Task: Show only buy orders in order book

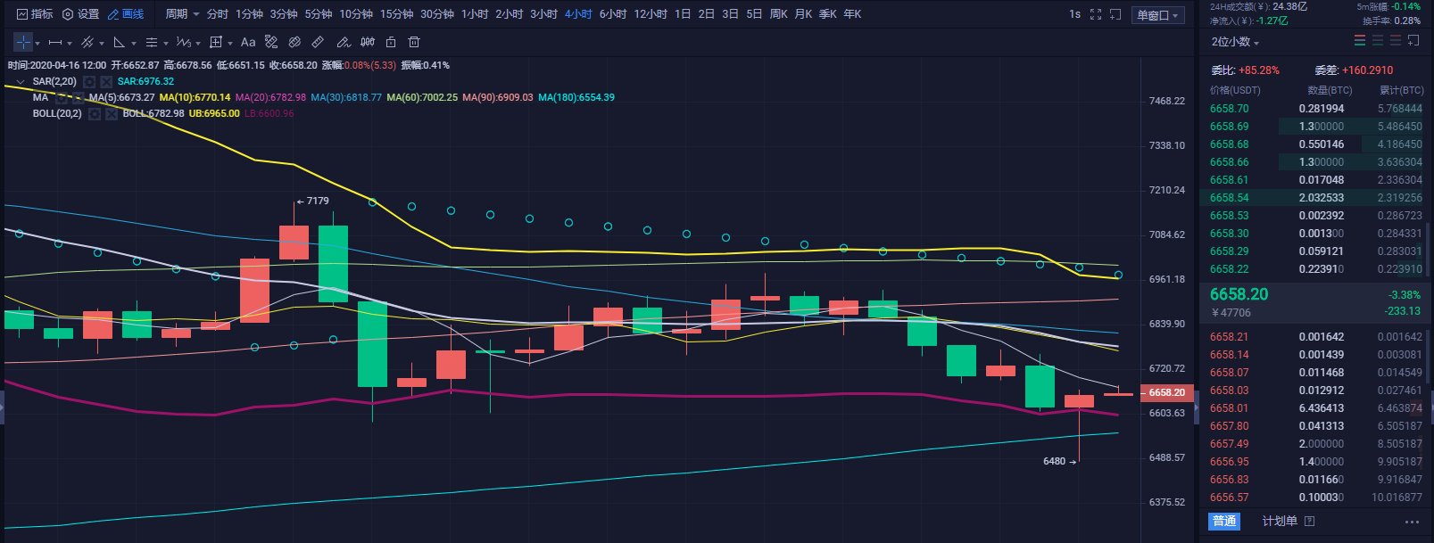Action: click(x=1378, y=41)
